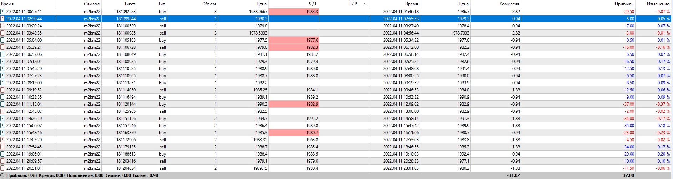
Task: Sort trades by the Тикет column header
Action: [x=130, y=4]
